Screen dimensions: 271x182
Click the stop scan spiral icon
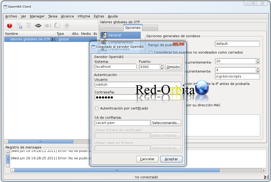coord(67,26)
